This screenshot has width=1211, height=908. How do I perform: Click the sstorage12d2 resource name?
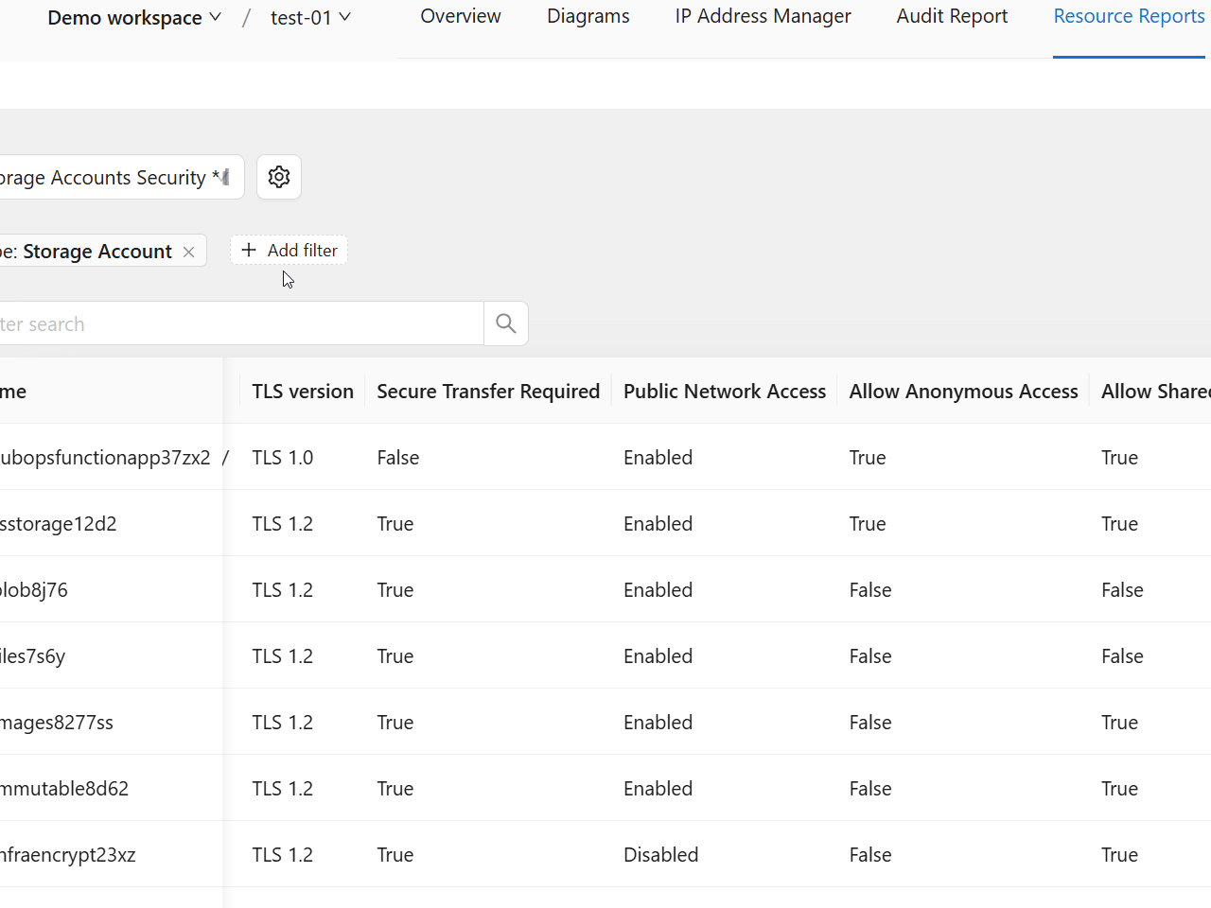[58, 523]
